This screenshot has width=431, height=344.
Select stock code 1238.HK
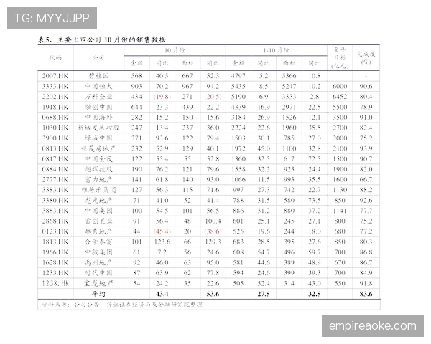pyautogui.click(x=55, y=283)
